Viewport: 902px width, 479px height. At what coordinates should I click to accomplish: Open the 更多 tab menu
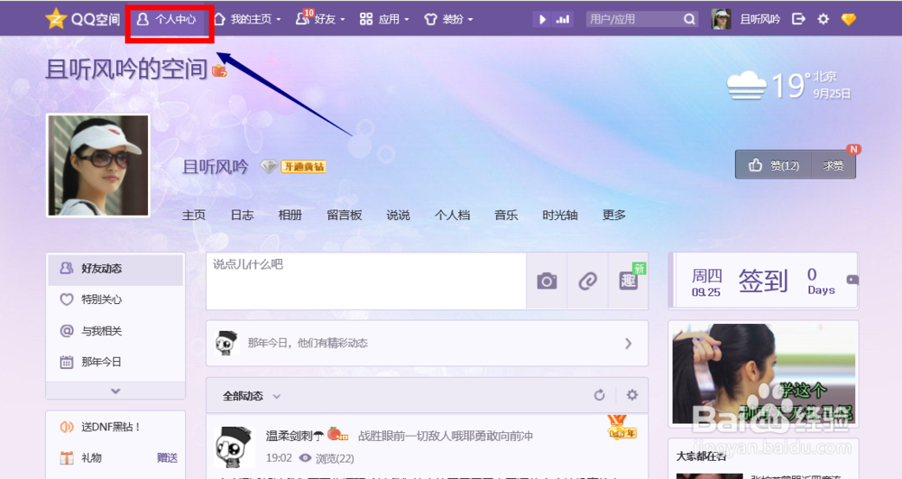click(613, 215)
